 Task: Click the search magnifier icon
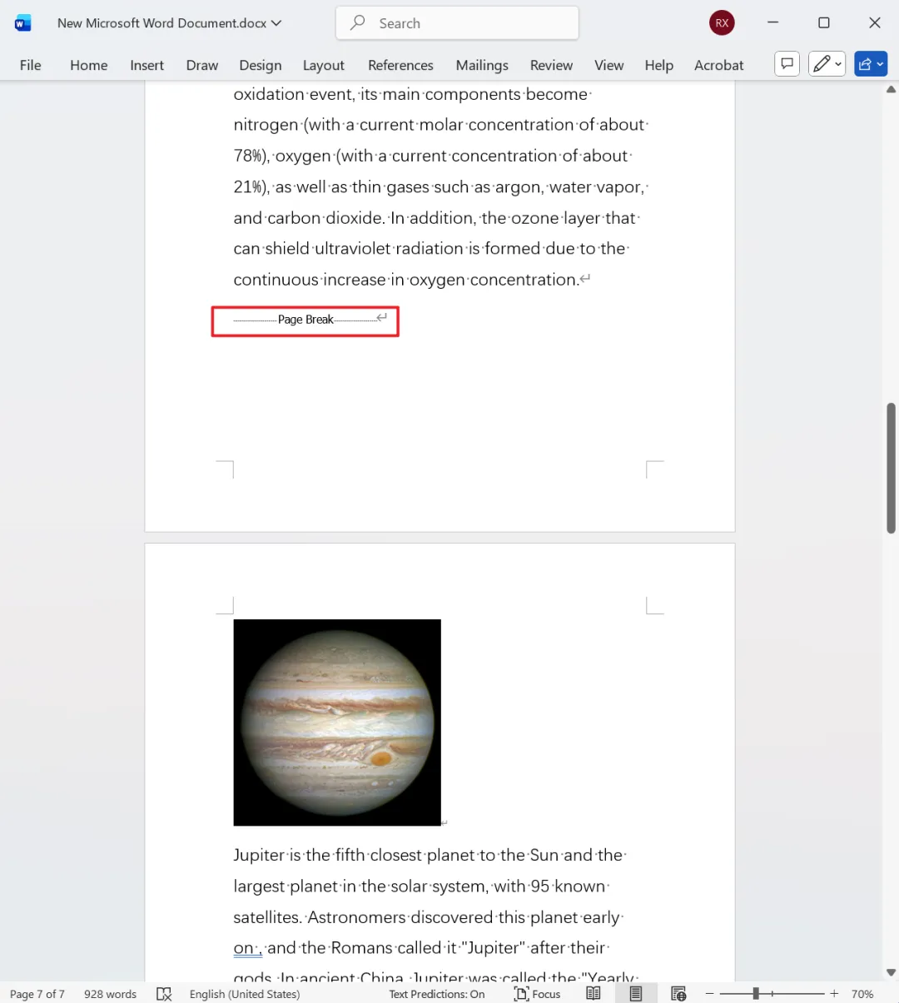pos(358,23)
